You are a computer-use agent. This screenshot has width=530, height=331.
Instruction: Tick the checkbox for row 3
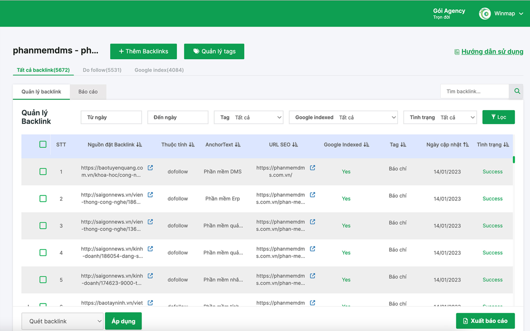click(x=43, y=225)
